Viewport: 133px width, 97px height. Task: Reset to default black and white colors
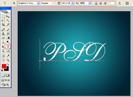(2, 70)
